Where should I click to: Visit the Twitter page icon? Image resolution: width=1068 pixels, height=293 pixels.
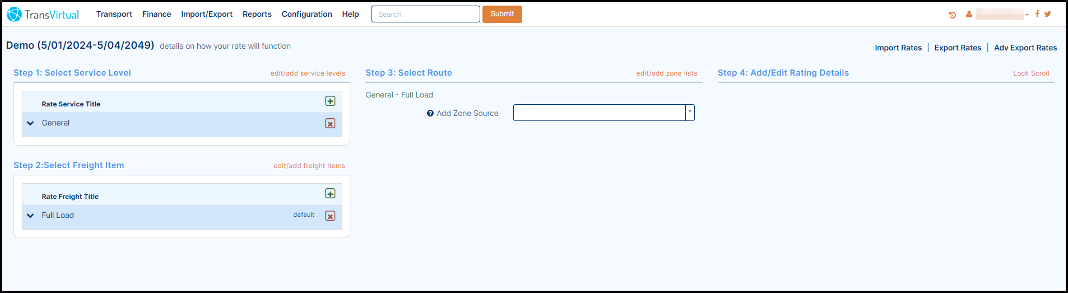[x=1047, y=14]
